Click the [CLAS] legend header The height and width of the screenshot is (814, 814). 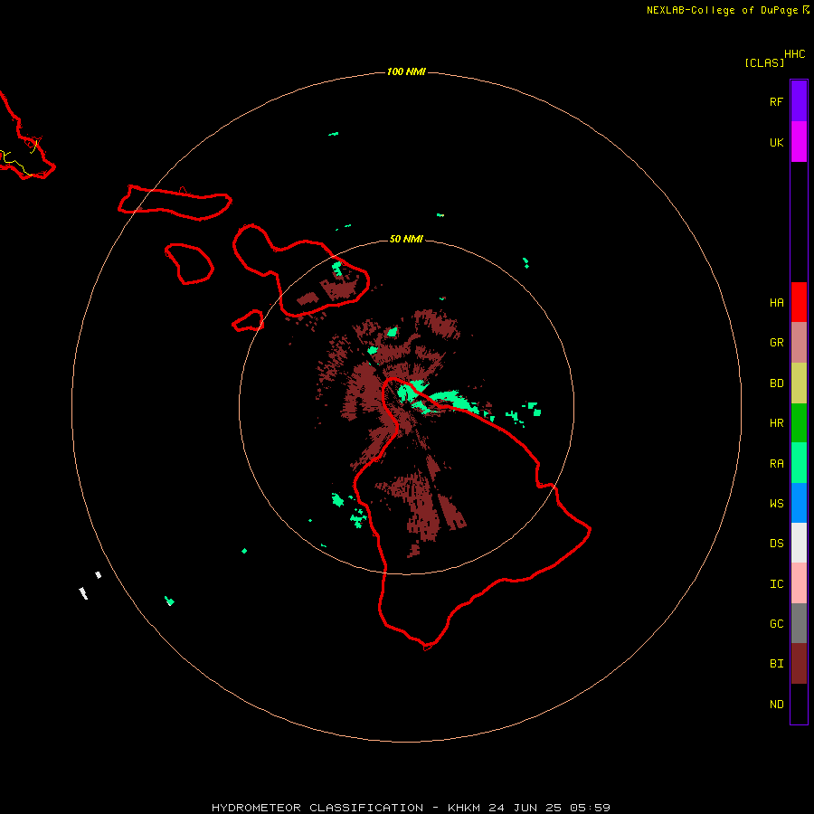pos(764,62)
